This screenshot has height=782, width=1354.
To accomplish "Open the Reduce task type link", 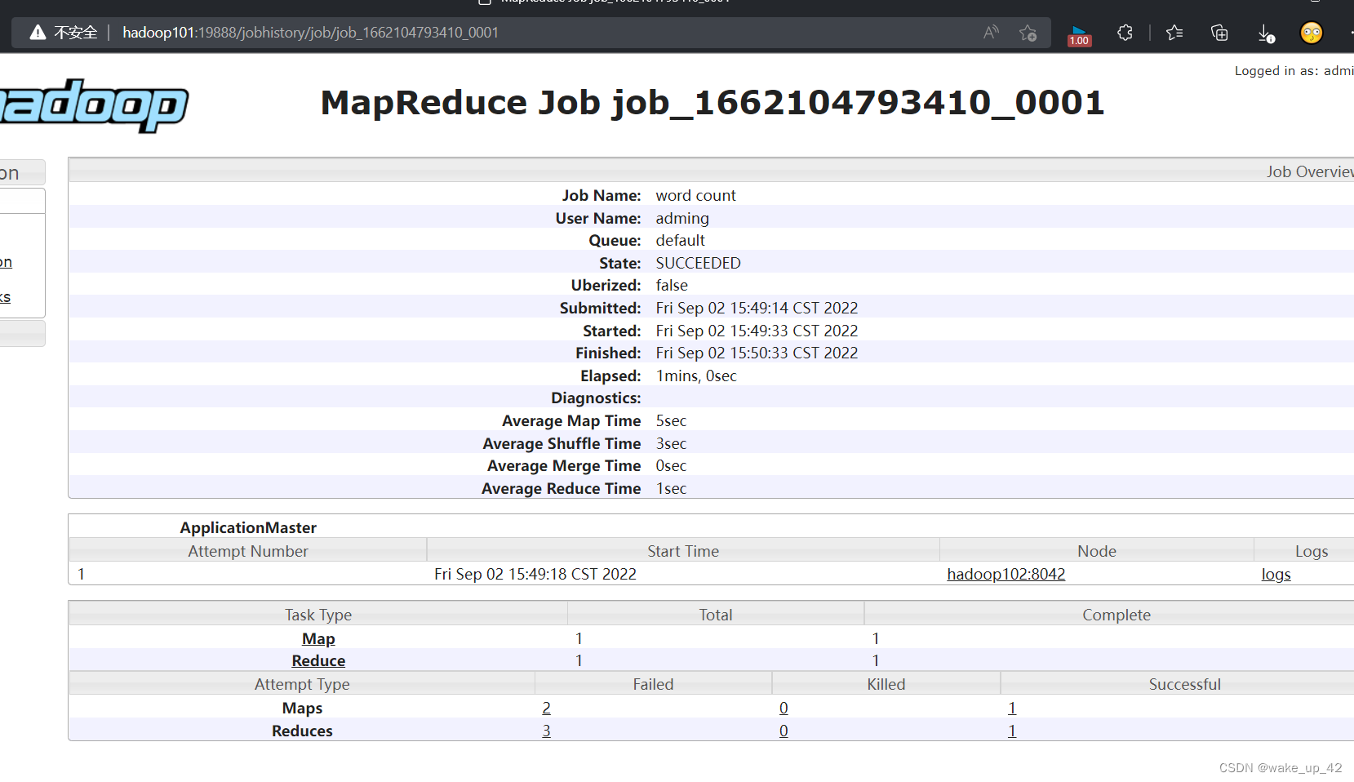I will tap(318, 660).
